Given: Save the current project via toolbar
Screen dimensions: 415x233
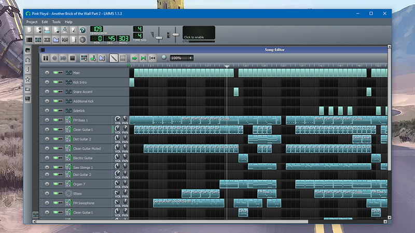Looking at the screenshot, I should [x=64, y=30].
